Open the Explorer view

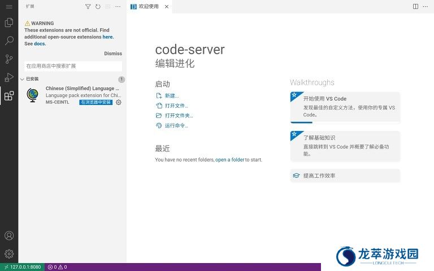(x=9, y=23)
